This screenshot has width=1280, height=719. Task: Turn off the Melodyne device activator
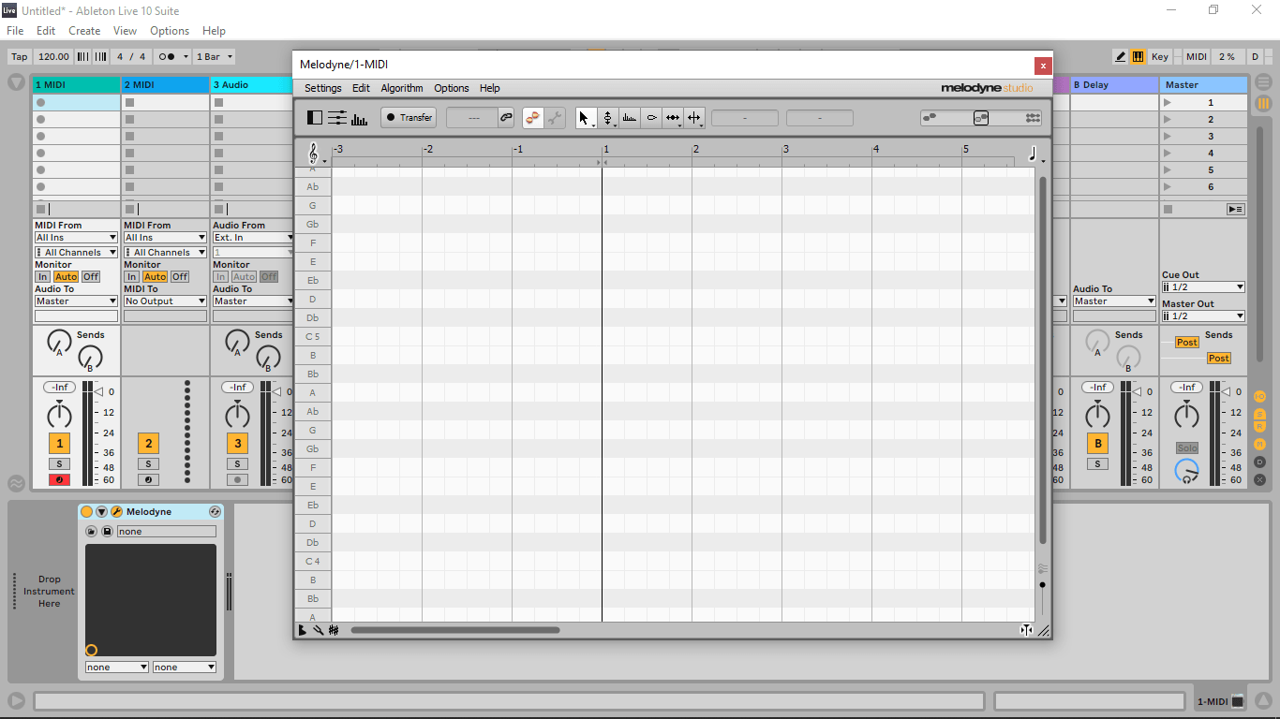pos(86,512)
